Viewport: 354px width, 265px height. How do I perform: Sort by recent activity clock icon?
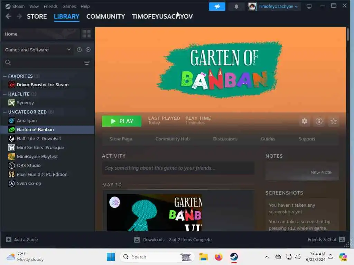79,50
